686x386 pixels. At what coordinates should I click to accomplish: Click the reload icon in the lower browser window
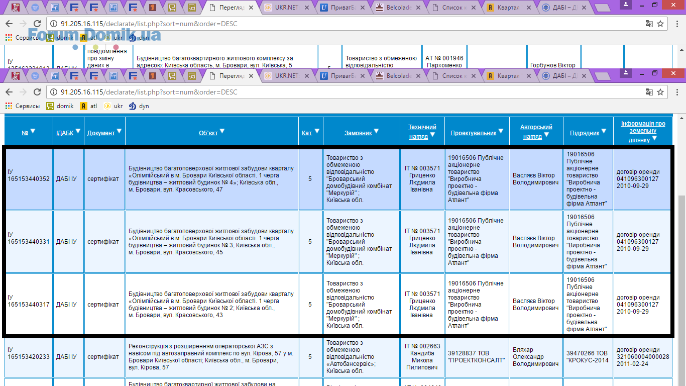pos(37,92)
